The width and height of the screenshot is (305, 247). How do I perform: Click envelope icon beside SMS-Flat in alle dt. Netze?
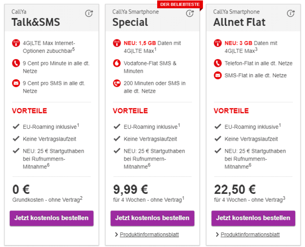tap(218, 75)
